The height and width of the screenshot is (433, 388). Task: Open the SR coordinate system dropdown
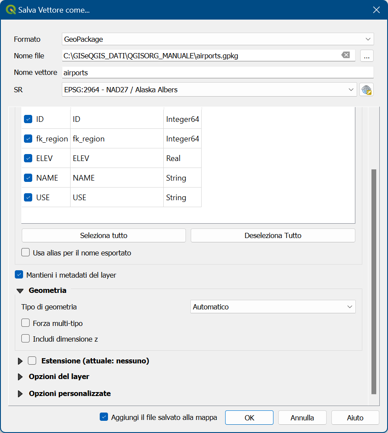pyautogui.click(x=209, y=90)
